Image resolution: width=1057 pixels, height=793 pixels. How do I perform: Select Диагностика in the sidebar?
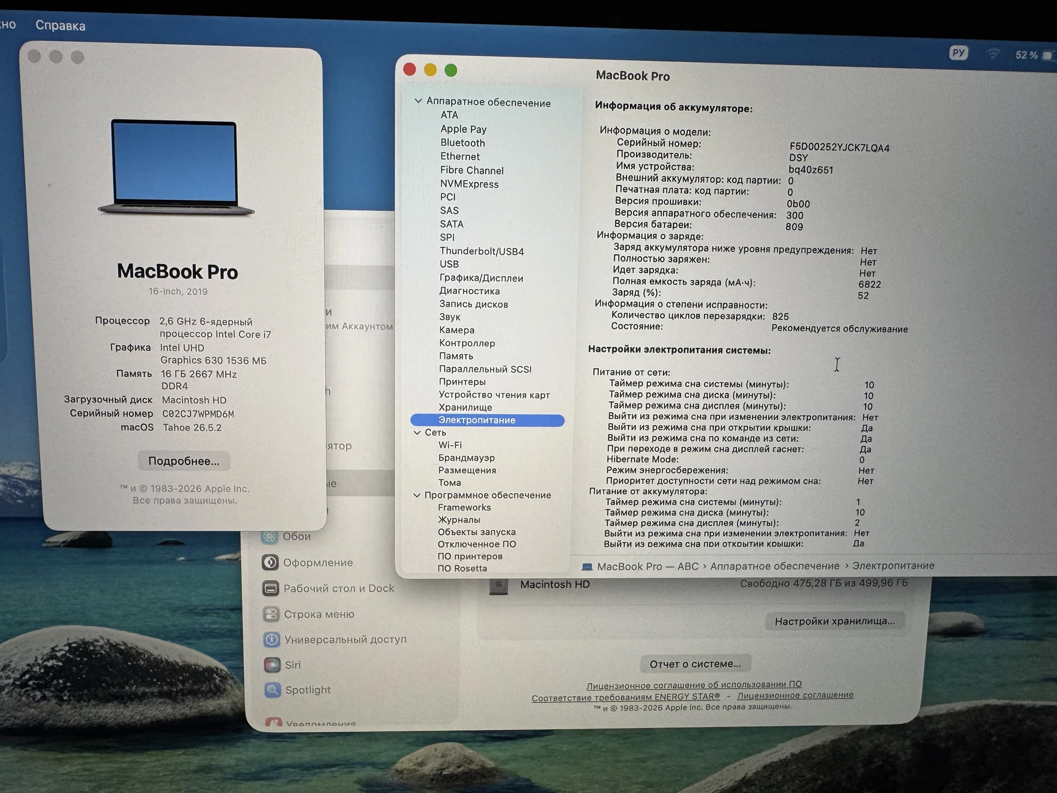pyautogui.click(x=470, y=291)
